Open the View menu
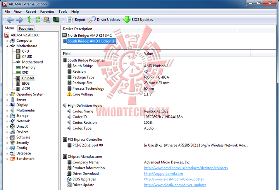The height and width of the screenshot is (190, 279). click(17, 12)
